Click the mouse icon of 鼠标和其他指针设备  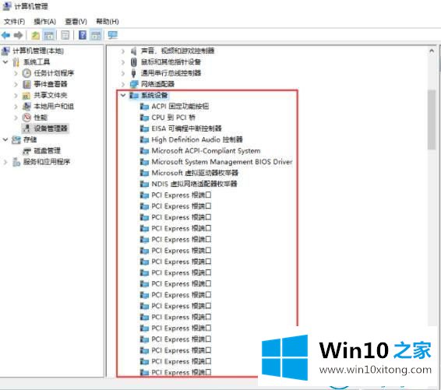[133, 62]
